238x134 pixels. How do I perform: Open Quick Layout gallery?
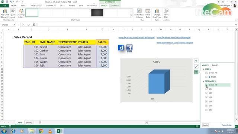[13, 13]
